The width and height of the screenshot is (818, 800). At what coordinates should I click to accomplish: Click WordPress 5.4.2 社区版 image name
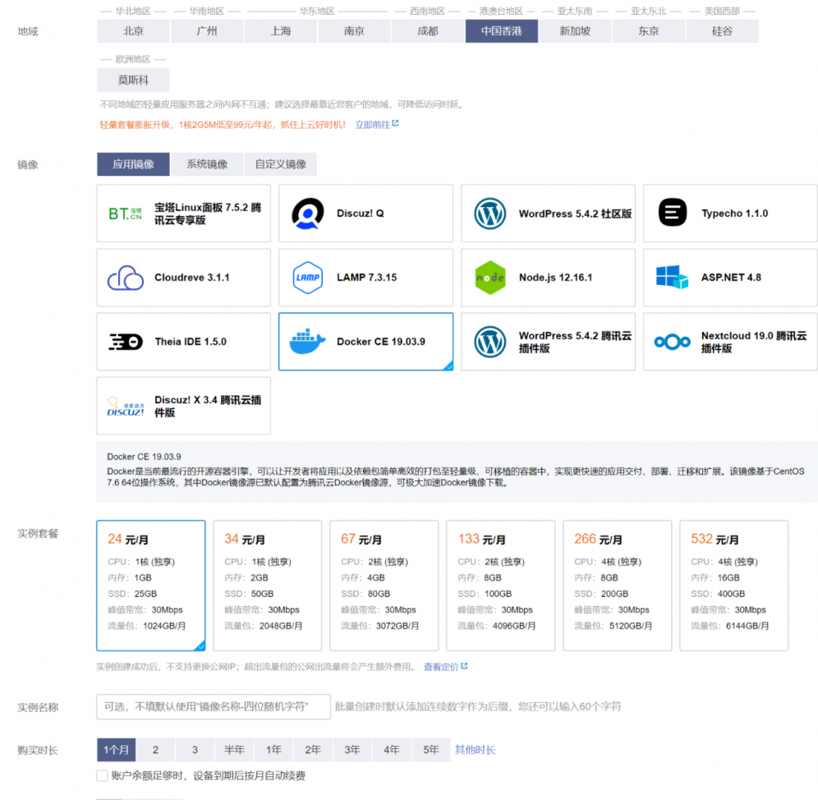coord(575,214)
